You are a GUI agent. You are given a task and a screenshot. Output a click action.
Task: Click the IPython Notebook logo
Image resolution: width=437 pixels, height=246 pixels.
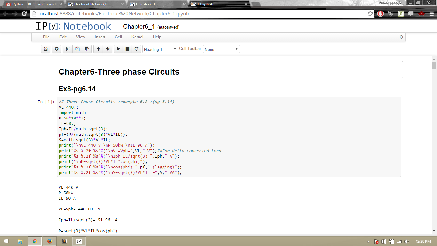pos(73,26)
